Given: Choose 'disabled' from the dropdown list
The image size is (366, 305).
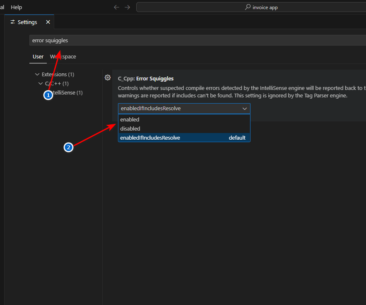Looking at the screenshot, I should coord(130,128).
